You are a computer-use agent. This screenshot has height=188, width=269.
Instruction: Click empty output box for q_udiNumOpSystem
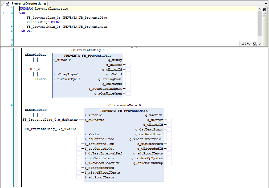[x=169, y=158]
